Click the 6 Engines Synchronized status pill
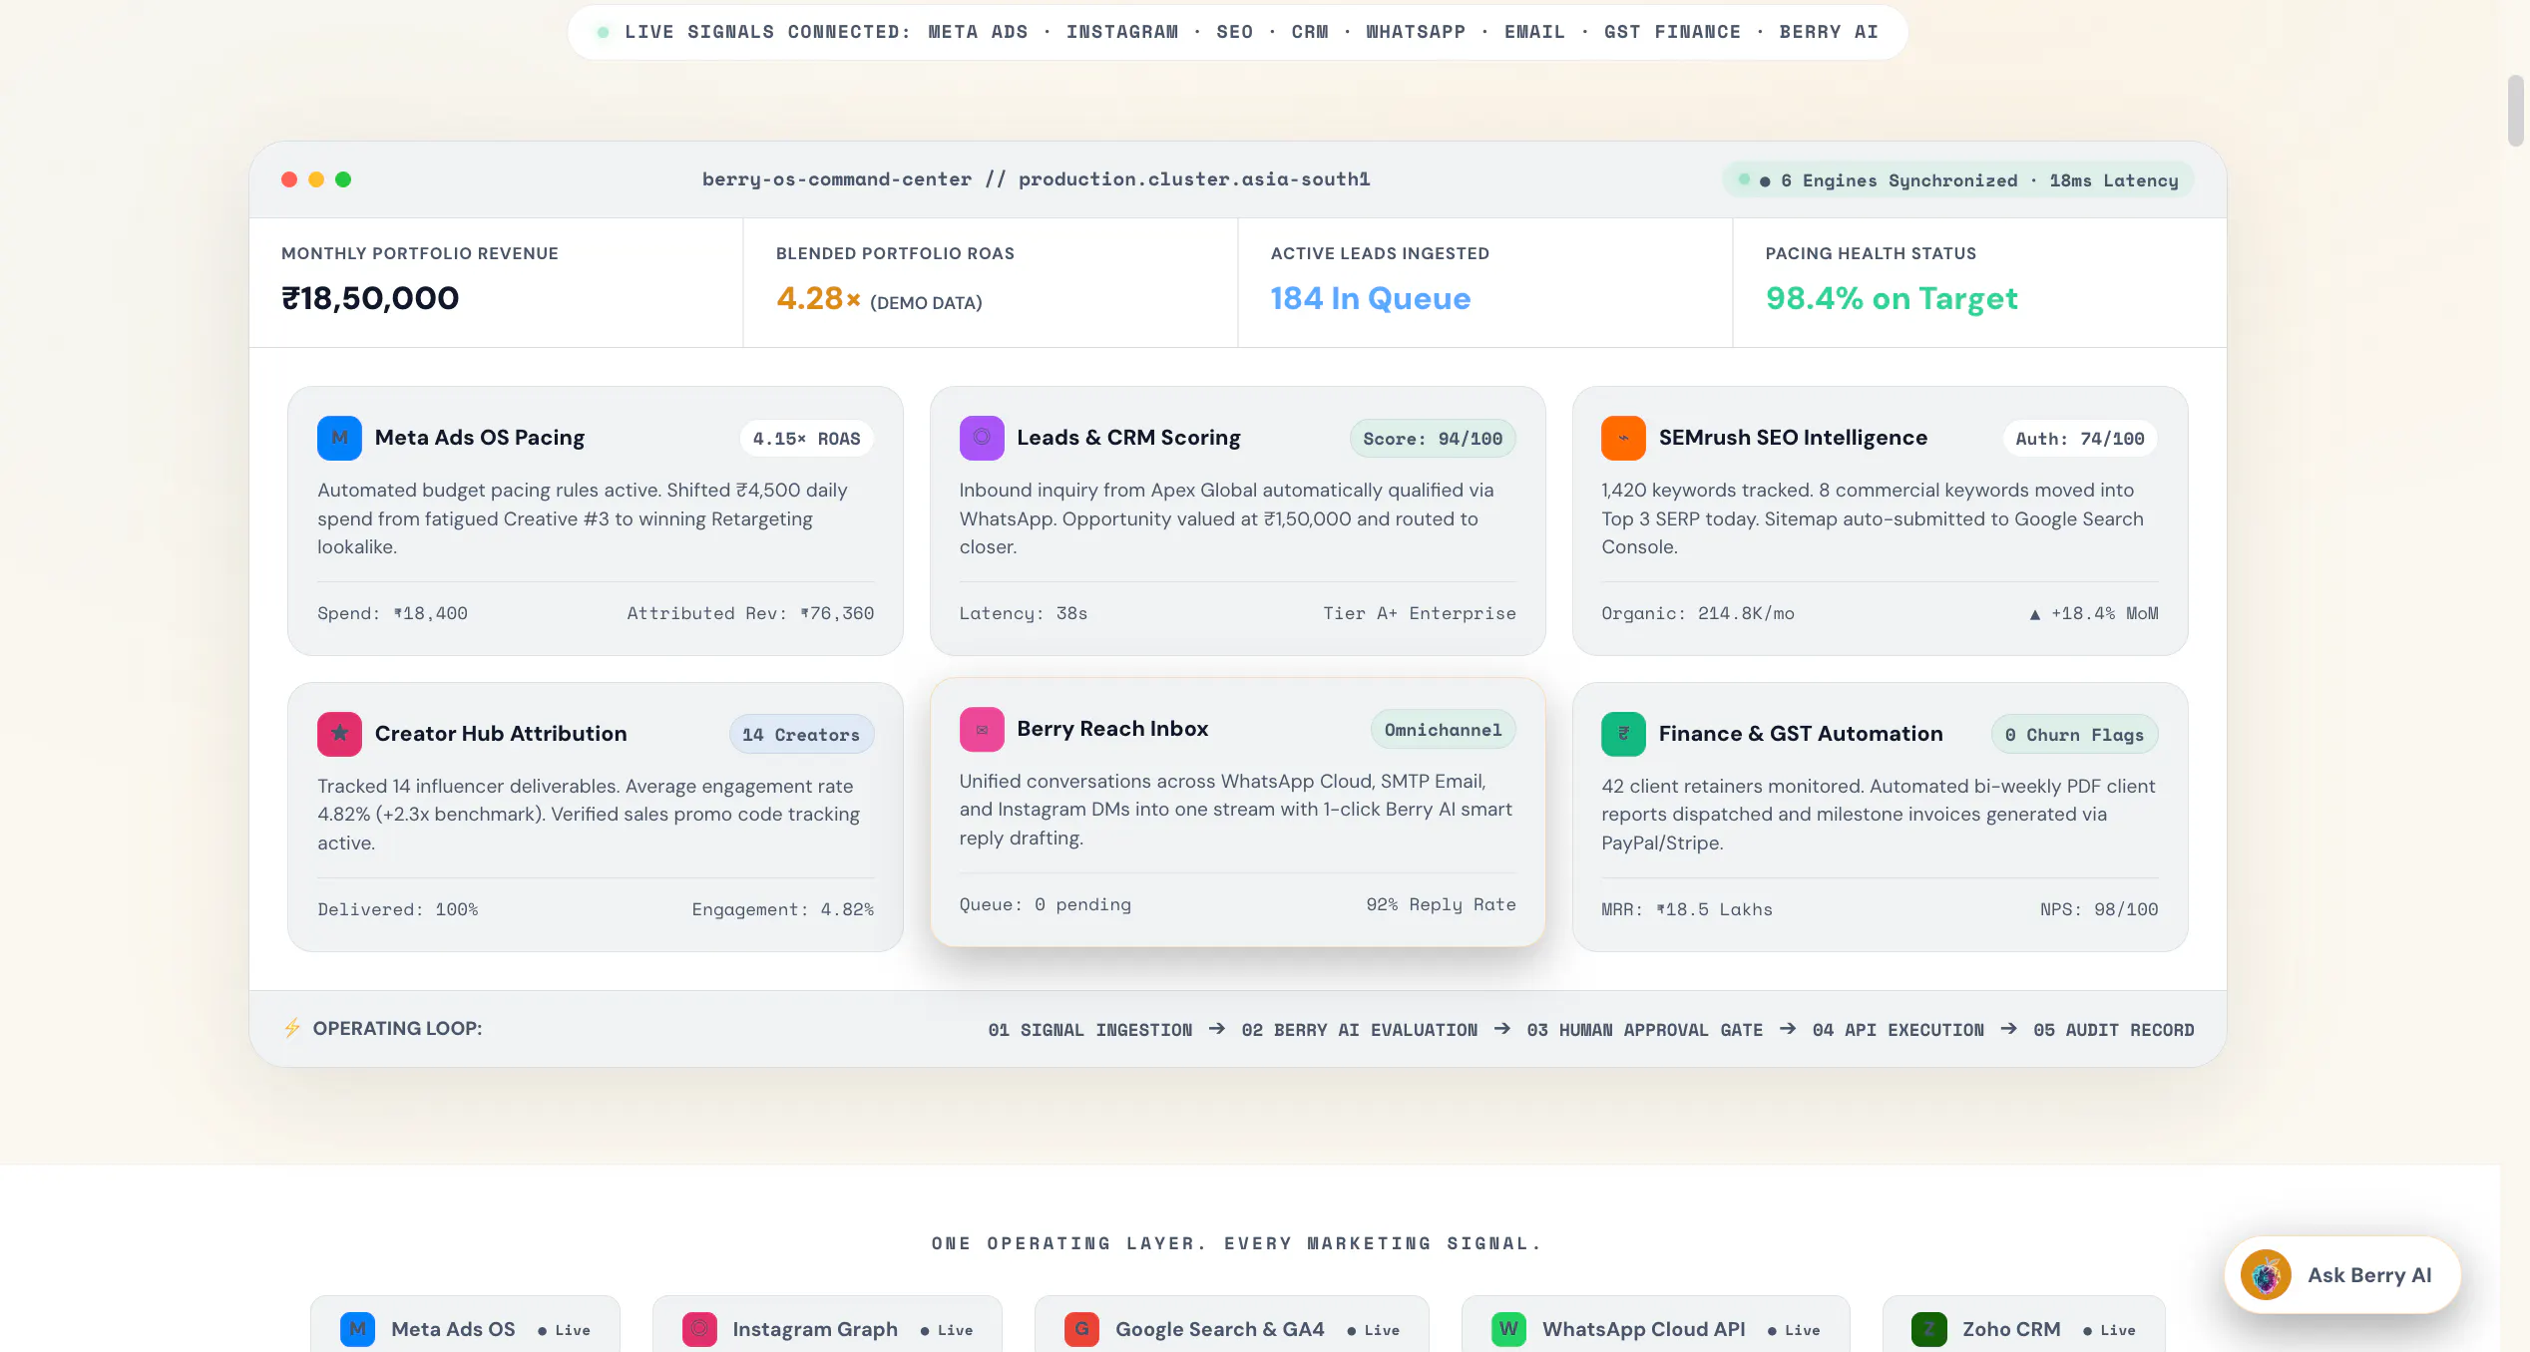Screen dimensions: 2530x1352 pos(1957,180)
